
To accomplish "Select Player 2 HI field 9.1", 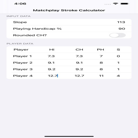I will [x=51, y=63].
